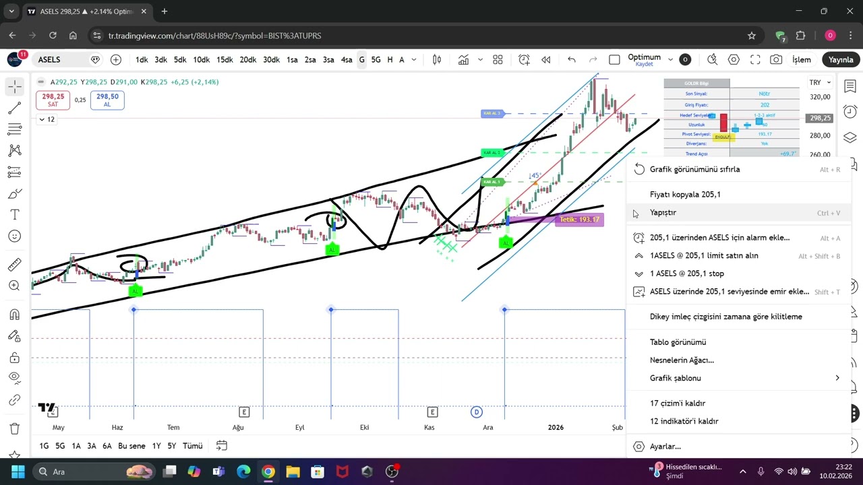The width and height of the screenshot is (863, 485).
Task: Select Yapıştır in the context menu
Action: [x=738, y=213]
